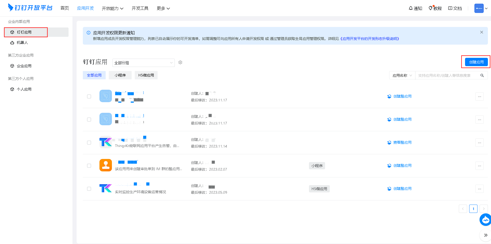Screen dimensions: 491x244
Task: Check the first app row checkbox
Action: pos(89,96)
